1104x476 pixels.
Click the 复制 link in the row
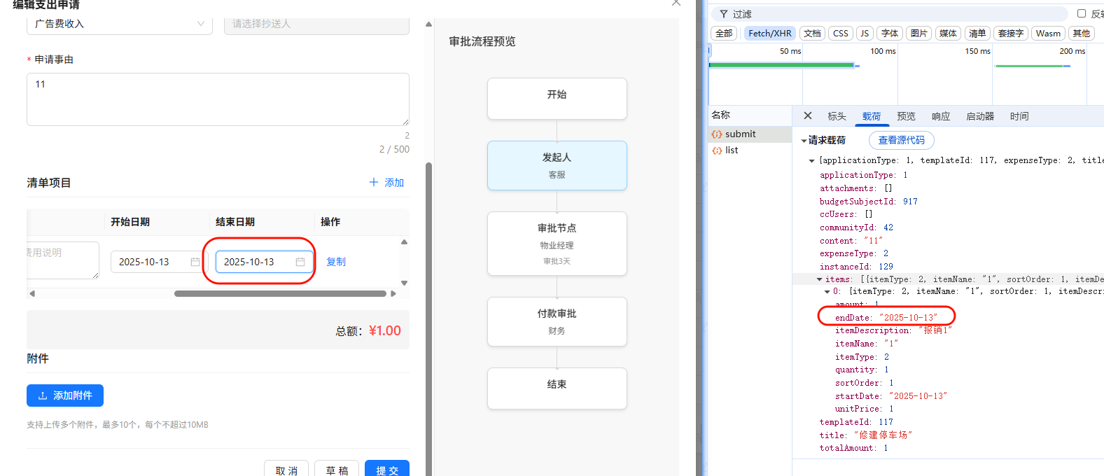coord(336,262)
